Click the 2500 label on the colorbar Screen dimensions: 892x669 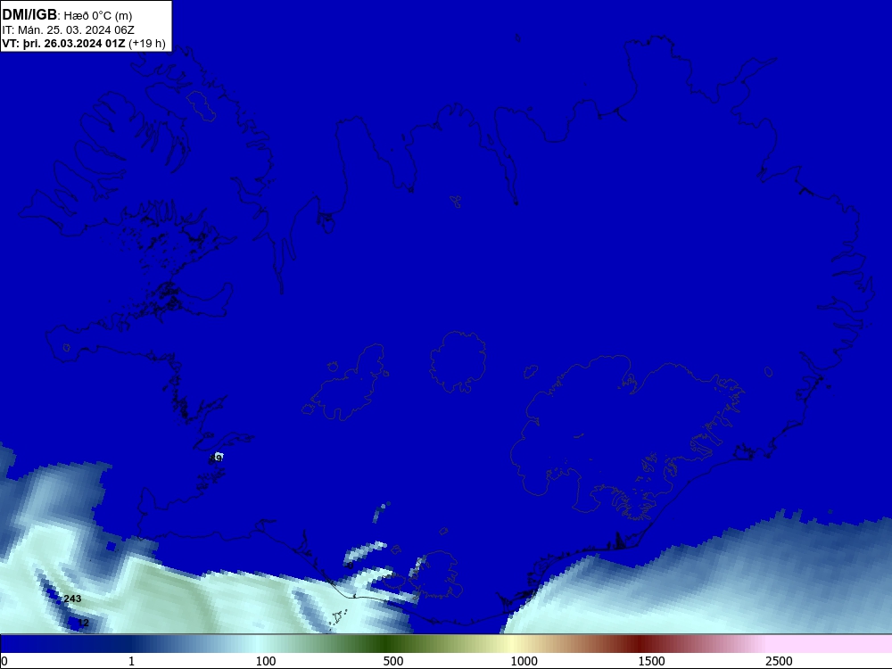point(779,661)
